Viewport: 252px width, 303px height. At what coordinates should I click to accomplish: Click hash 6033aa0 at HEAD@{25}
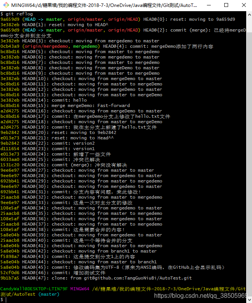click(10, 160)
